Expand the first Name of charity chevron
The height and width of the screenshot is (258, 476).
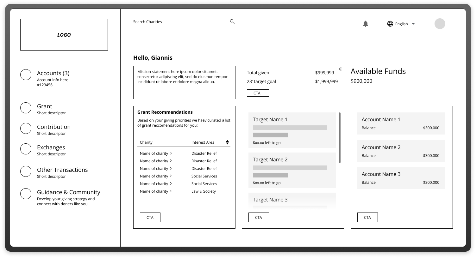tap(171, 153)
